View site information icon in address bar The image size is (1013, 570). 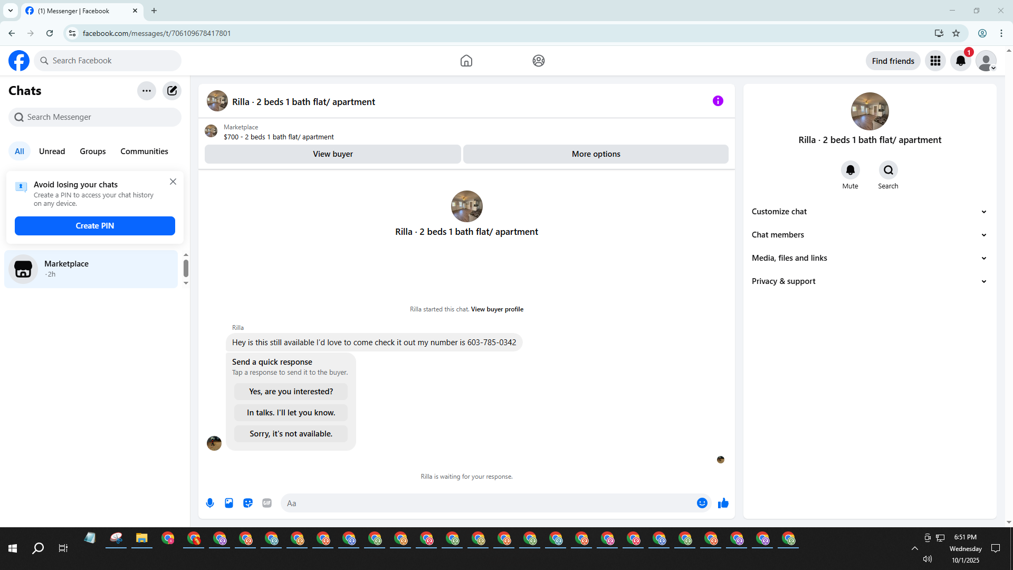coord(72,33)
